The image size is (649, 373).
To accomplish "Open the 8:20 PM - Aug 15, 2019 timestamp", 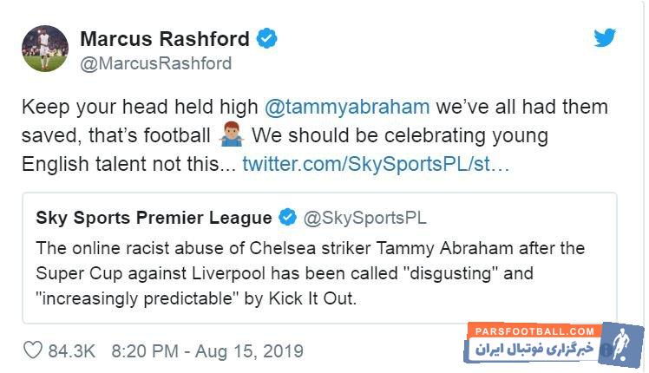I will tap(207, 351).
